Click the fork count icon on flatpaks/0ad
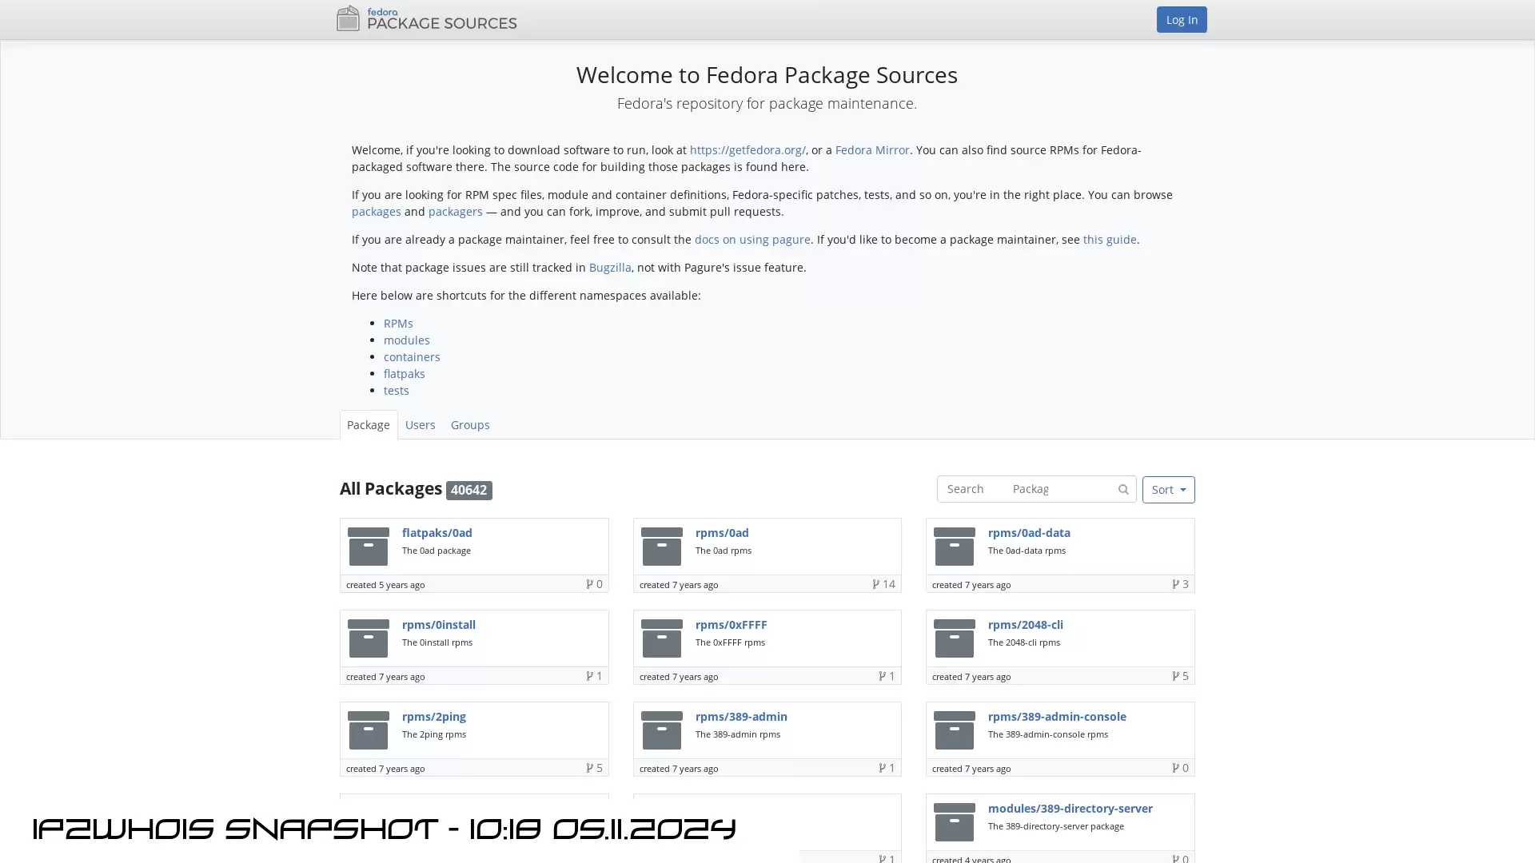This screenshot has height=863, width=1535. (589, 584)
